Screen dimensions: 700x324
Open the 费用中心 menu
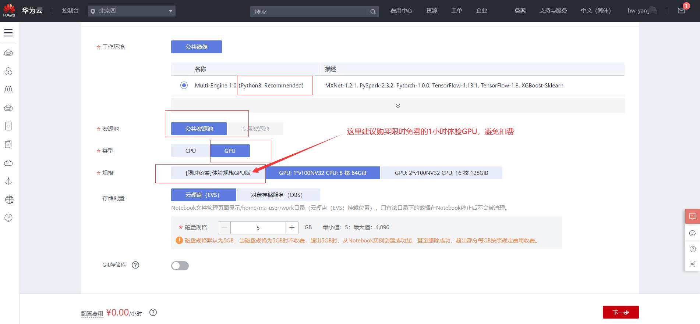click(x=402, y=11)
